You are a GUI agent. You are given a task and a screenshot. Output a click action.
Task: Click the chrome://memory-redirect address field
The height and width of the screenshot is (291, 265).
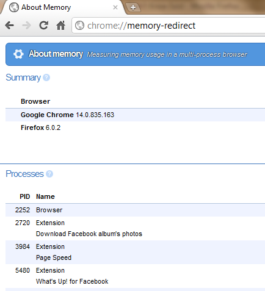[x=169, y=26]
